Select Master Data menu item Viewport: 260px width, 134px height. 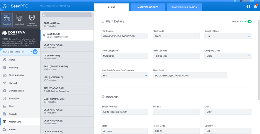click(20, 122)
